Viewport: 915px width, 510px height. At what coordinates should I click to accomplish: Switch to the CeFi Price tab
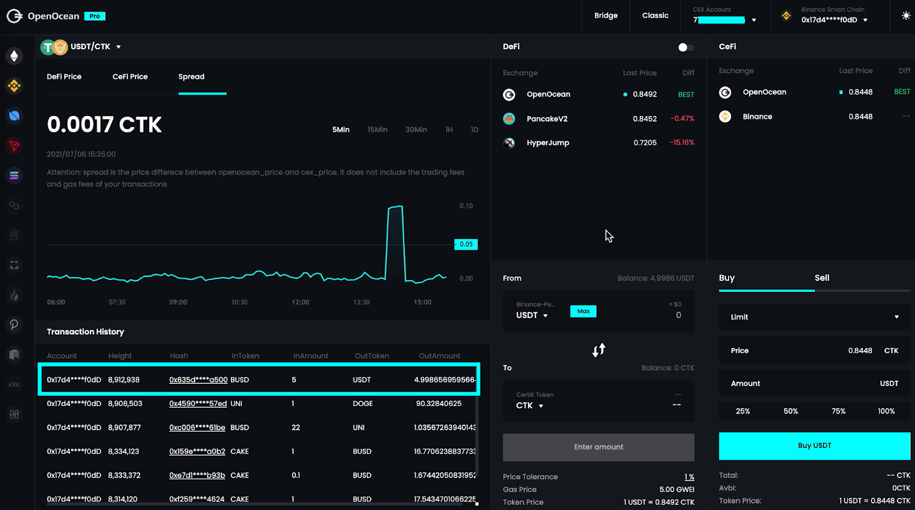(x=130, y=77)
